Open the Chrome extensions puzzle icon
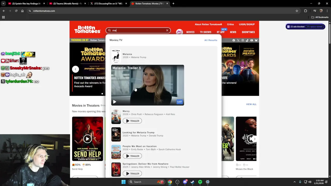The image size is (331, 186). [305, 11]
